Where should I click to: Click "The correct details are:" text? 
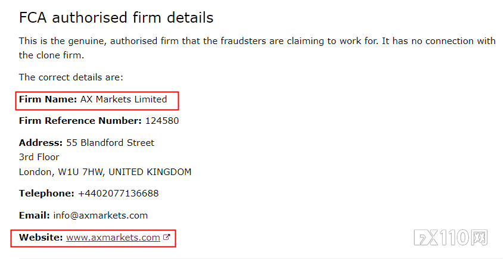point(71,77)
